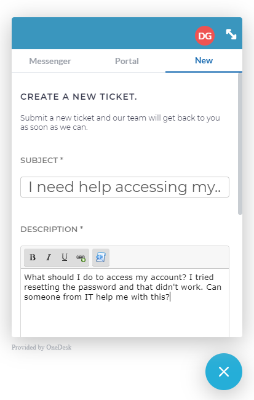The height and width of the screenshot is (400, 254).
Task: Click the Create a New Ticket heading
Action: [79, 97]
